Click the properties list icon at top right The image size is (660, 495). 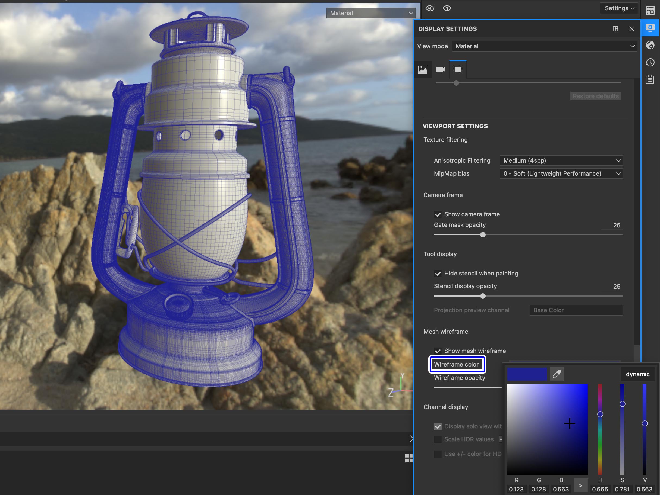point(650,10)
